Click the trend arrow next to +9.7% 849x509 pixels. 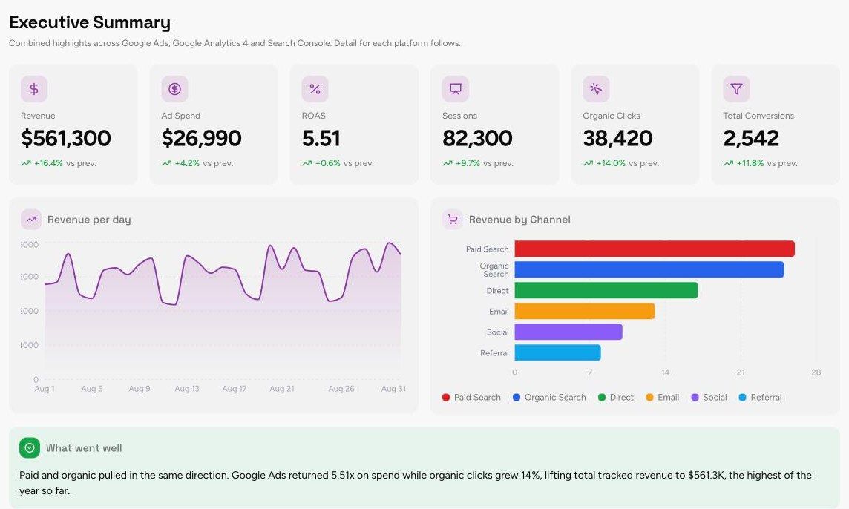click(448, 163)
